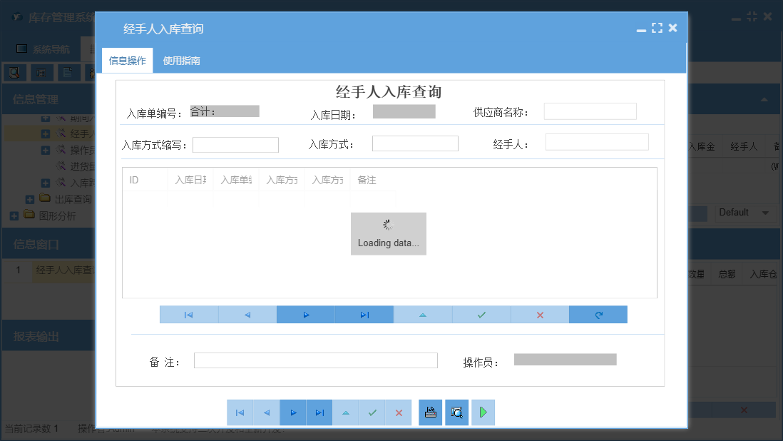Click the last record navigation button
Viewport: 783px width, 441px height.
(x=364, y=314)
